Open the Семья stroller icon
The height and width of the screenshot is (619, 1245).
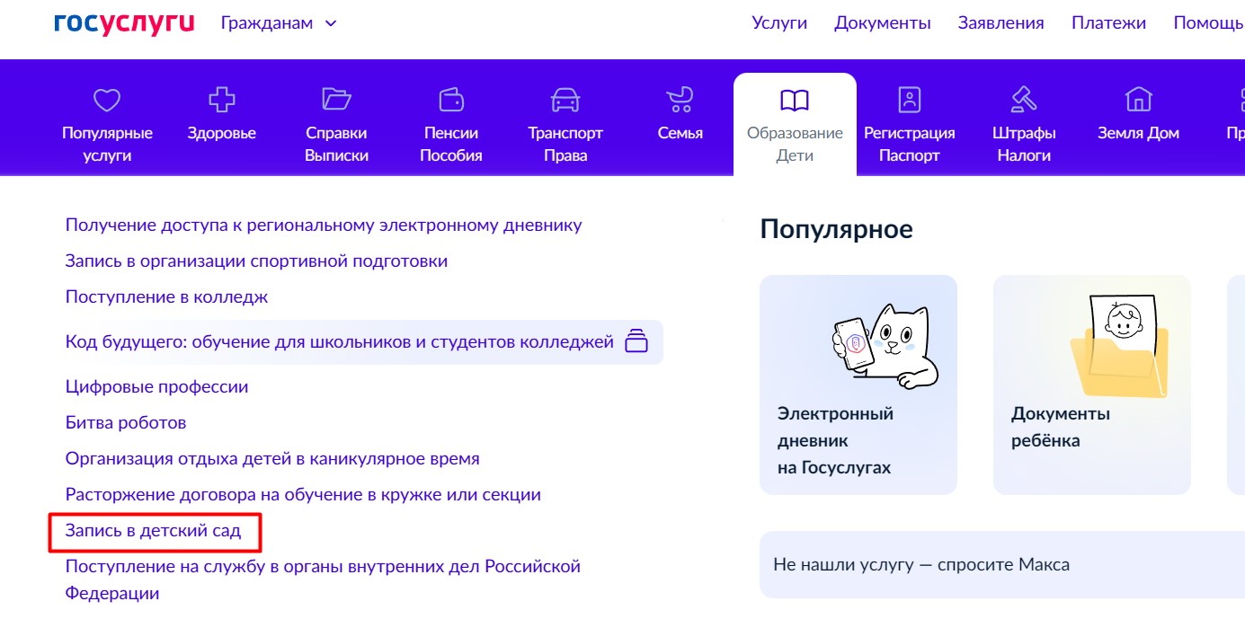click(680, 99)
